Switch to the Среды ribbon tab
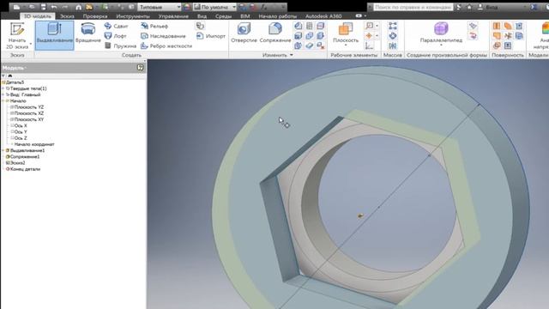 (x=223, y=16)
